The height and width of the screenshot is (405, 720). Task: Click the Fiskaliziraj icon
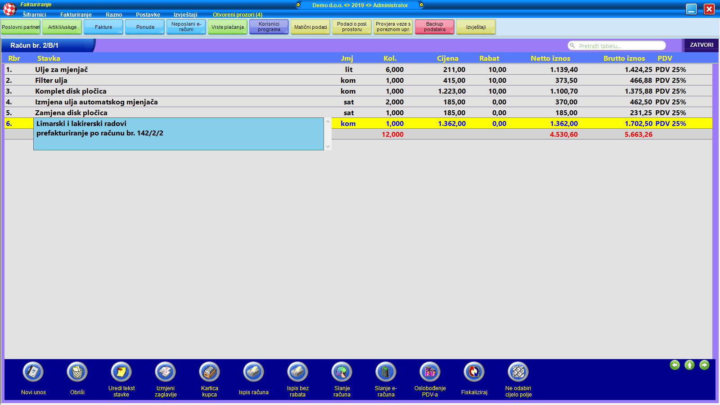click(x=474, y=372)
